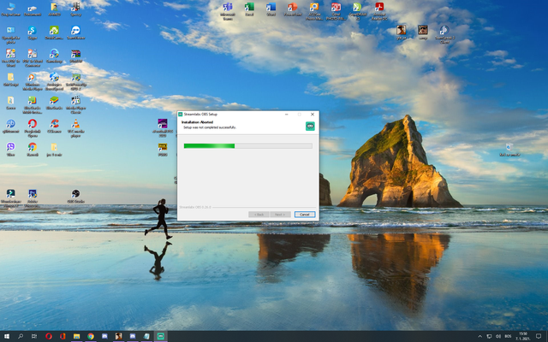Change the BOS input language indicator
The height and width of the screenshot is (342, 548).
508,336
